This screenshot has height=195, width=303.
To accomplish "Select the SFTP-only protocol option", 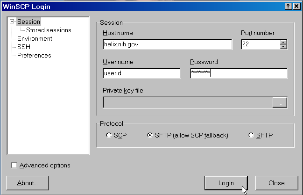I will tap(251, 136).
